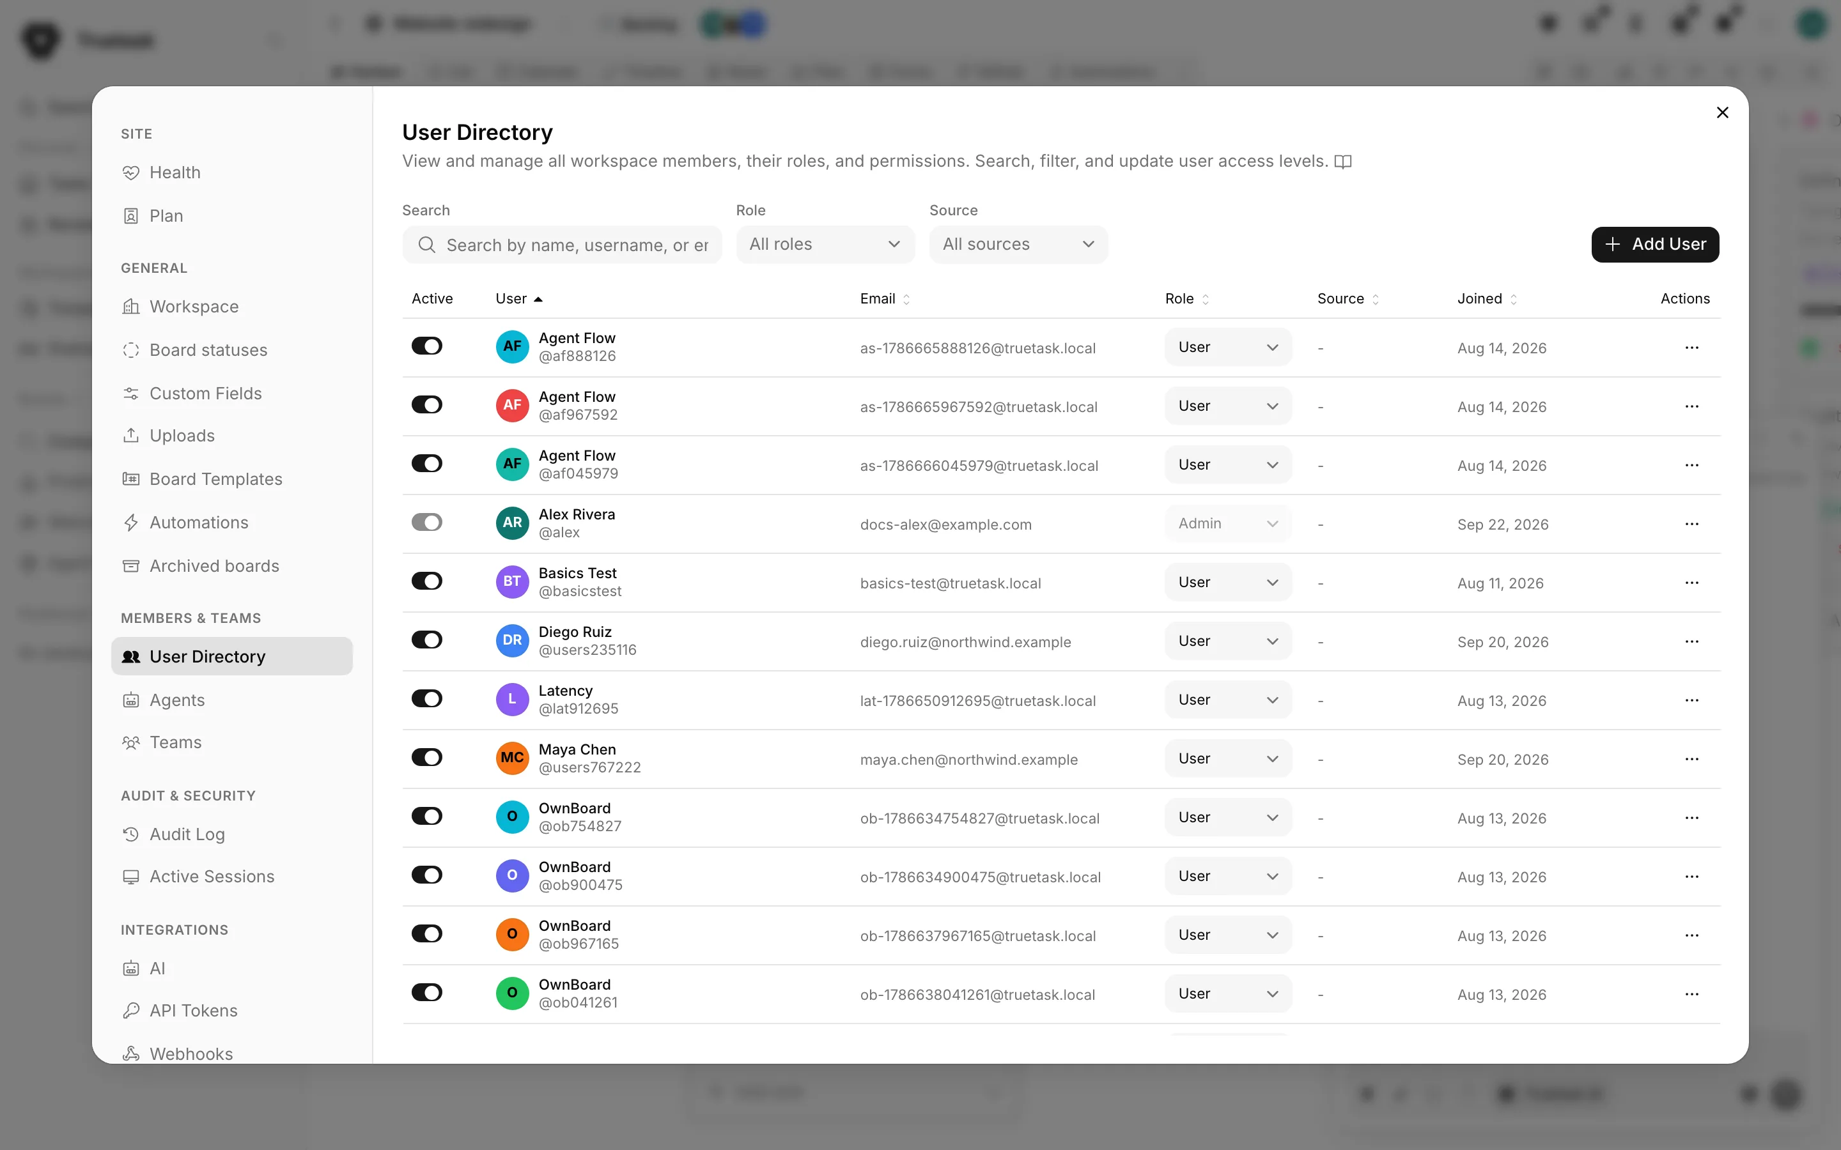Deactivate Basics Test user toggle

[x=427, y=581]
